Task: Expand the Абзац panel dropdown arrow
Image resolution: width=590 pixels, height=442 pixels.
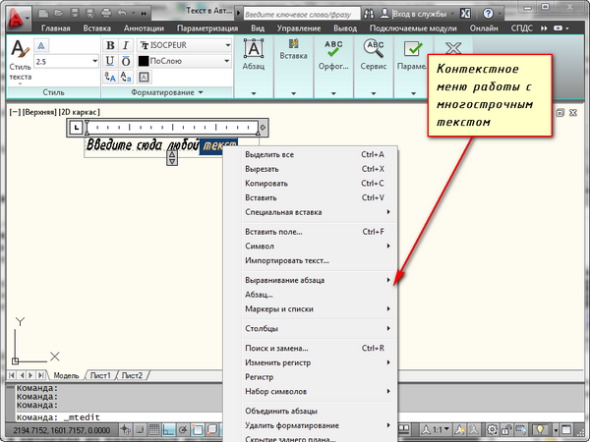Action: (254, 93)
